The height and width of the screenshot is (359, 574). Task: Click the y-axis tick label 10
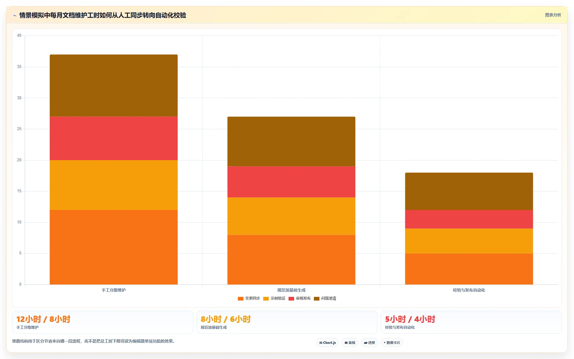point(19,222)
